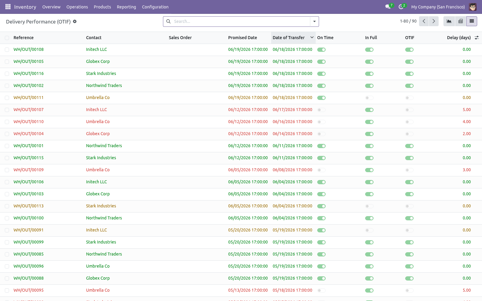Check the row for WH/OUT/00108
This screenshot has height=301, width=482.
pyautogui.click(x=7, y=50)
